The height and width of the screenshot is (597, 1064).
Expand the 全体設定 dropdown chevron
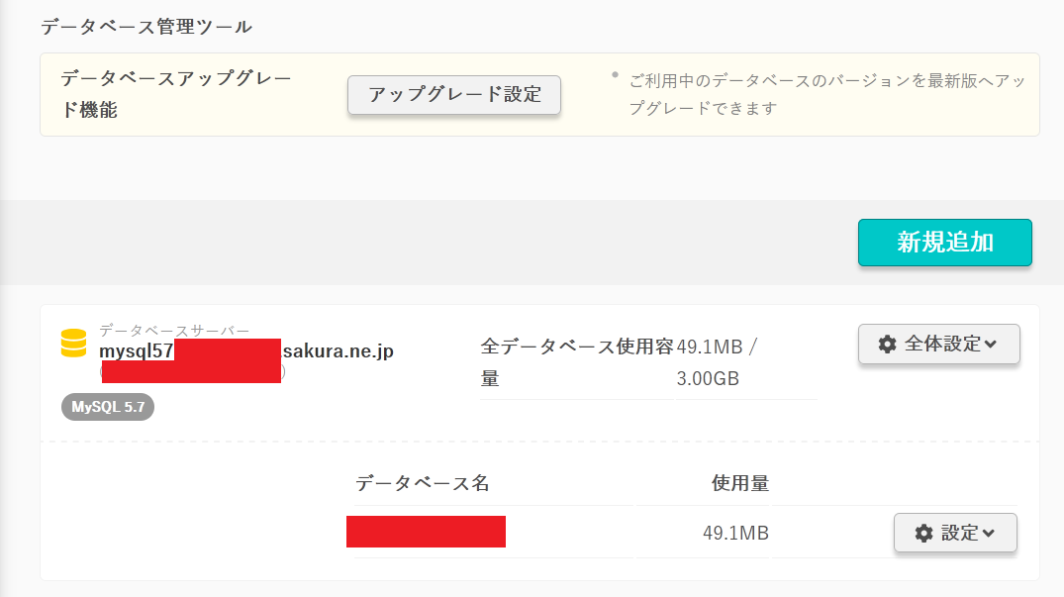(992, 345)
